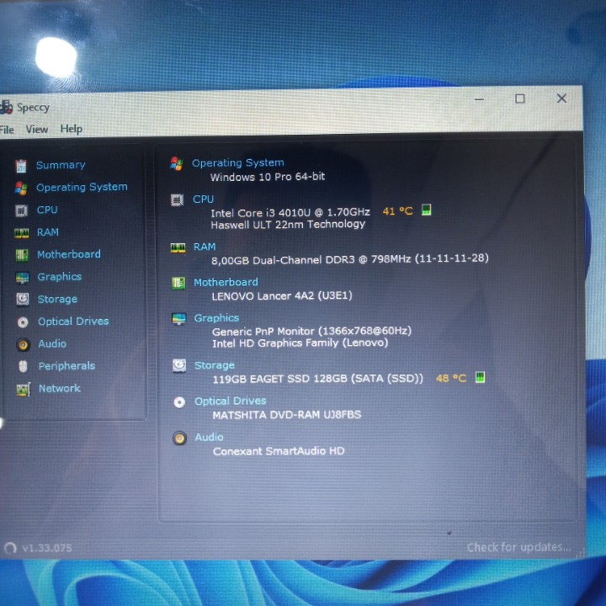Image resolution: width=606 pixels, height=606 pixels.
Task: Click the Network icon in sidebar
Action: [23, 389]
